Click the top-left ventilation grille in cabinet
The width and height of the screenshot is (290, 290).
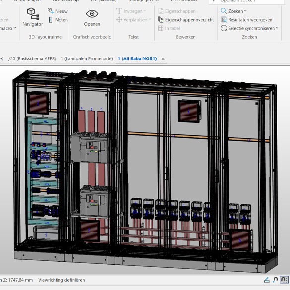tap(38, 103)
